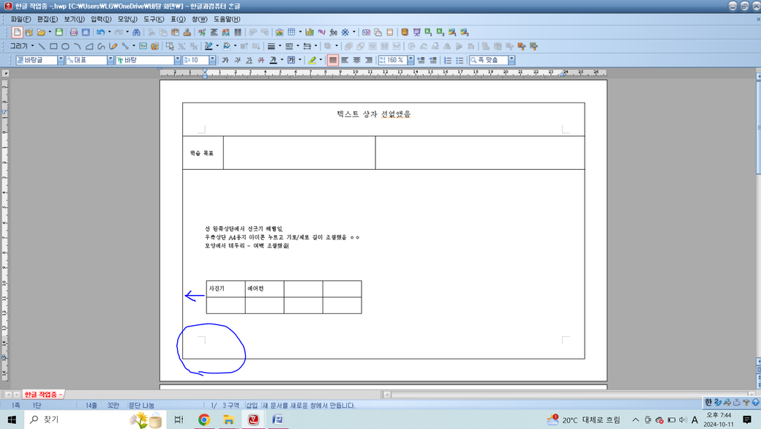Expand the 폭 맞춤 zoom dropdown
Image resolution: width=761 pixels, height=429 pixels.
[511, 60]
